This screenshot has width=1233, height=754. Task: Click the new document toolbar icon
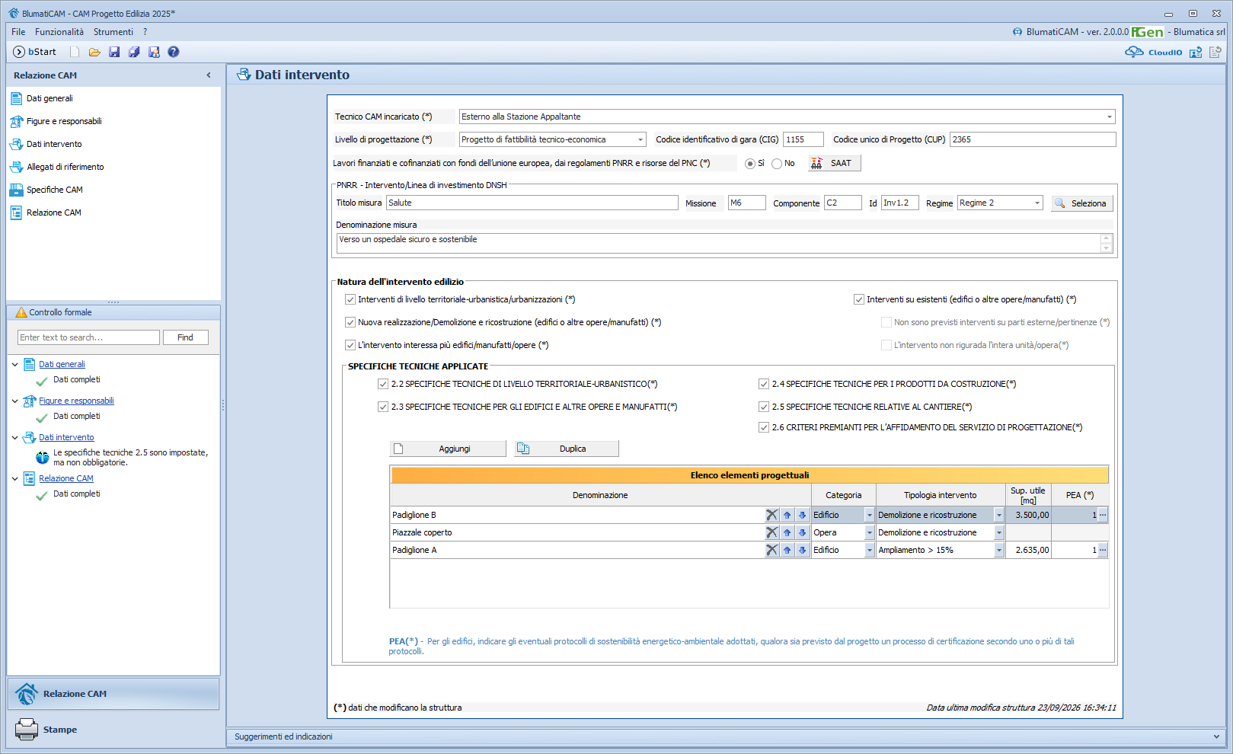click(75, 52)
